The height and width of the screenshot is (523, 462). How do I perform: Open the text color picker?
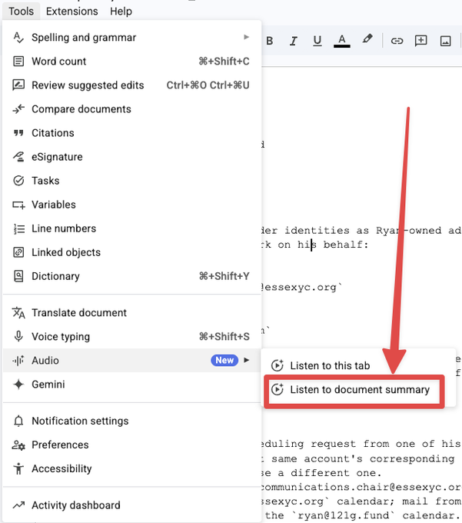click(342, 41)
